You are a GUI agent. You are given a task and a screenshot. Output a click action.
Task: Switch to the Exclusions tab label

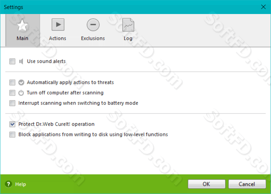[x=93, y=38]
